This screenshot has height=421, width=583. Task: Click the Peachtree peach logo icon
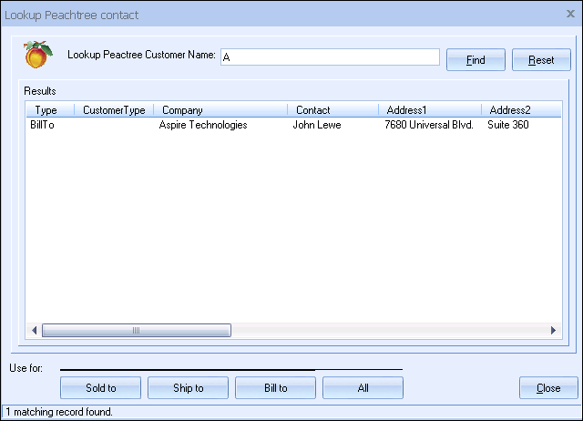pos(37,56)
